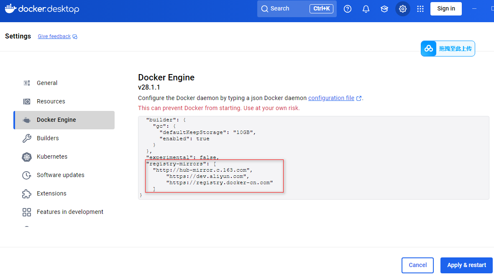Click the Docker whale logo icon
The height and width of the screenshot is (275, 494).
(x=10, y=8)
